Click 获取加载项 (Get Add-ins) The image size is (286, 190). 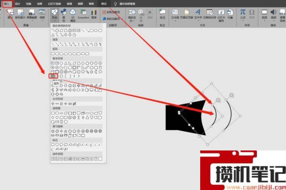pyautogui.click(x=111, y=12)
